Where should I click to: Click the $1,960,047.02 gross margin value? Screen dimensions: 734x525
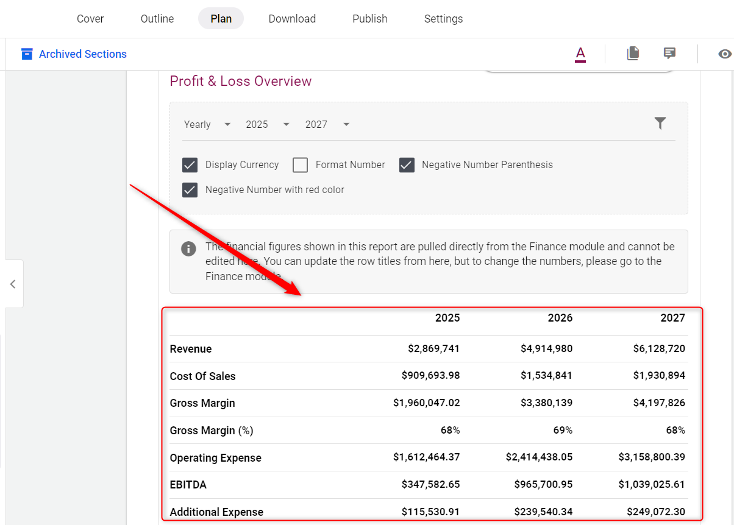(427, 403)
